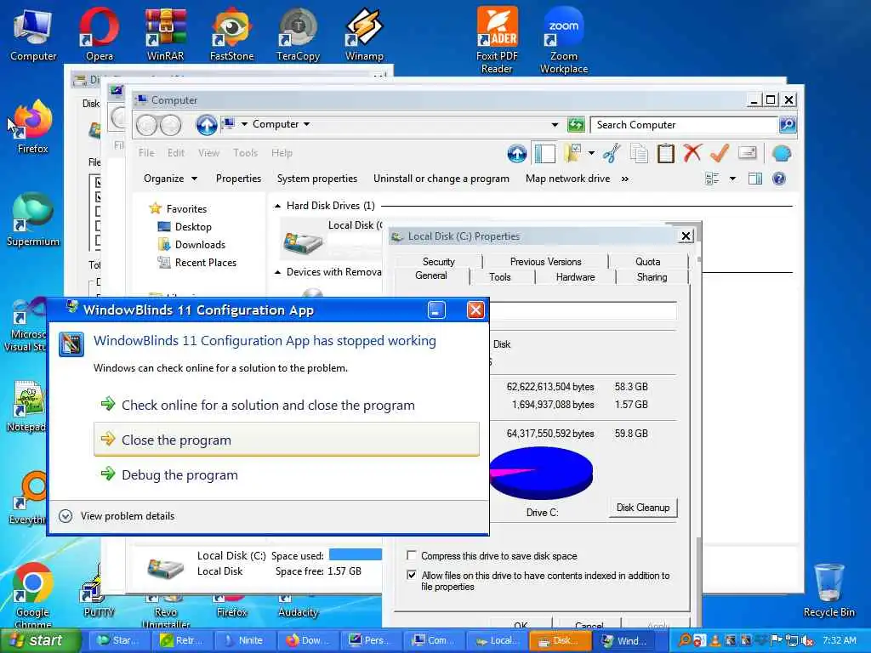Collapse the Hard Disk Drives group
This screenshot has height=653, width=871.
(278, 206)
